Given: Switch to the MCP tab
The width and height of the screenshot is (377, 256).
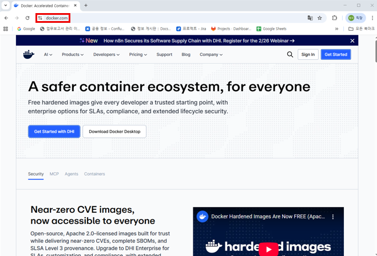Looking at the screenshot, I should (x=54, y=174).
